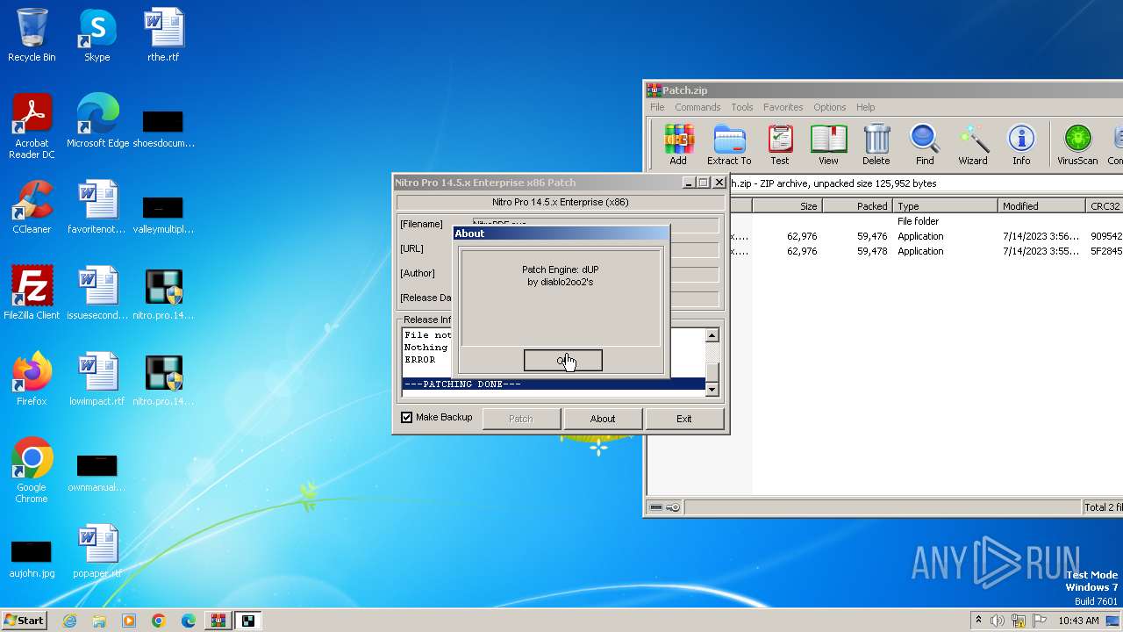Click the Add icon in WinRAR toolbar
This screenshot has height=632, width=1123.
pos(677,144)
